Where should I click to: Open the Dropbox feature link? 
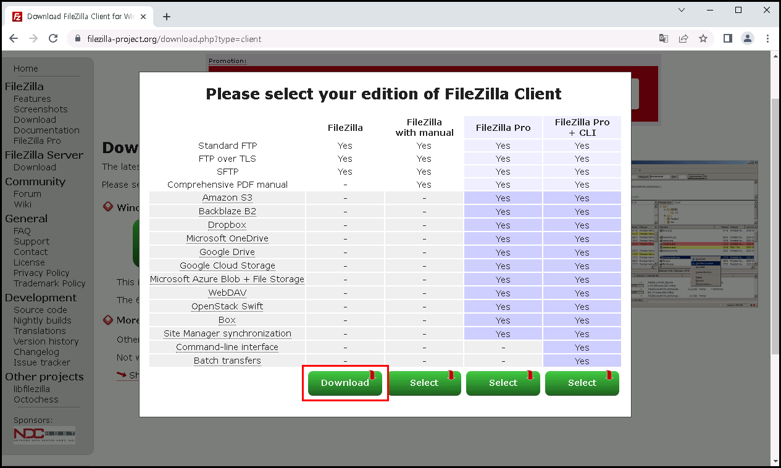click(227, 225)
